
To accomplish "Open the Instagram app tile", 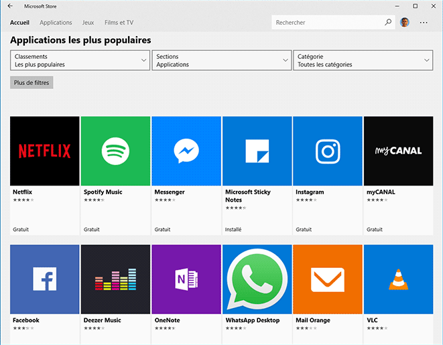I will point(327,151).
